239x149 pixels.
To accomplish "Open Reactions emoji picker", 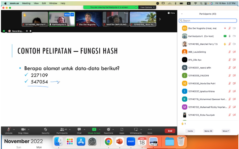I will pyautogui.click(x=108, y=130).
